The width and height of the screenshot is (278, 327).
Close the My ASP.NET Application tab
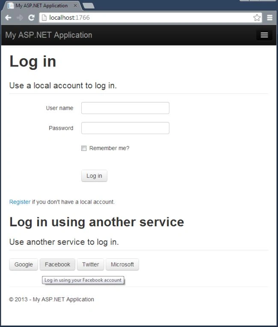pyautogui.click(x=75, y=6)
